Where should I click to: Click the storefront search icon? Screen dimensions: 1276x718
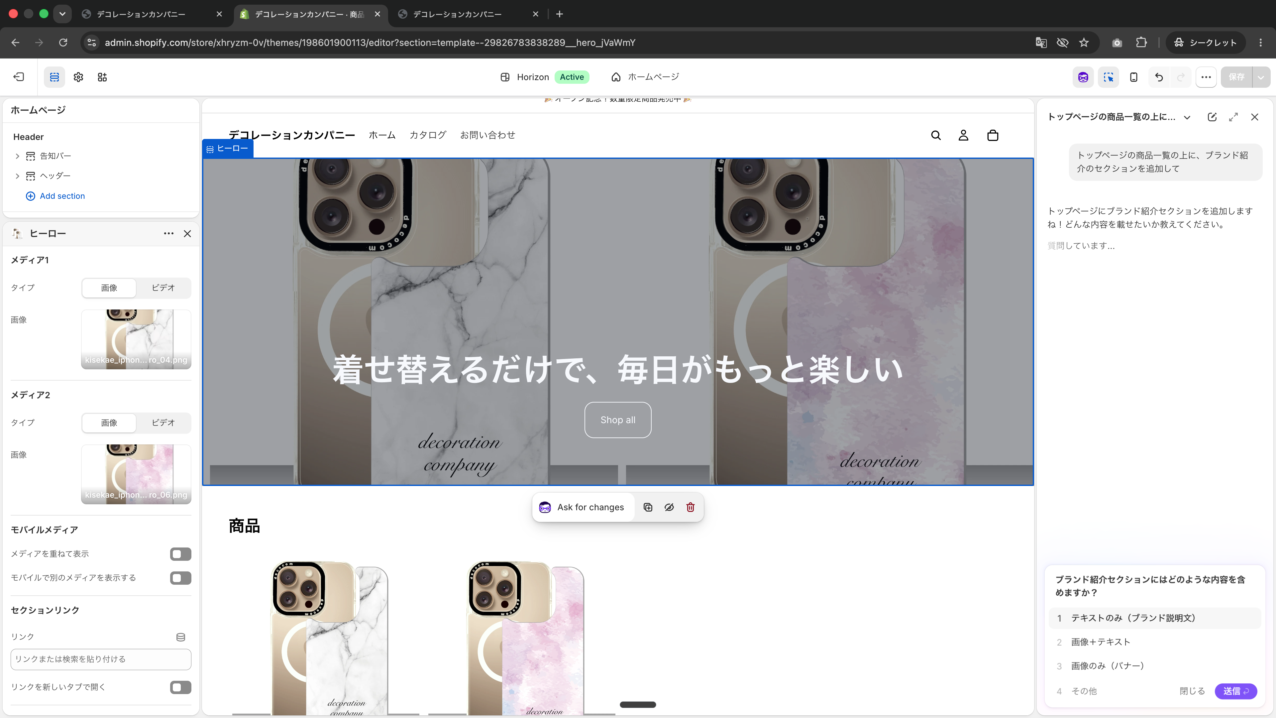(x=936, y=135)
